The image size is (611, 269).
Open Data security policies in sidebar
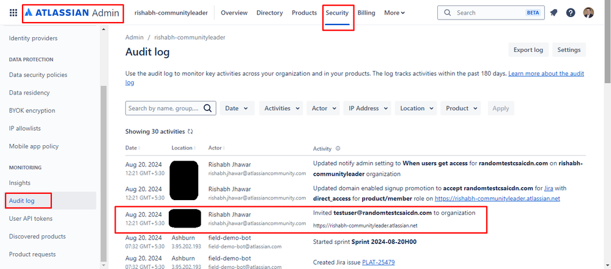coord(38,74)
